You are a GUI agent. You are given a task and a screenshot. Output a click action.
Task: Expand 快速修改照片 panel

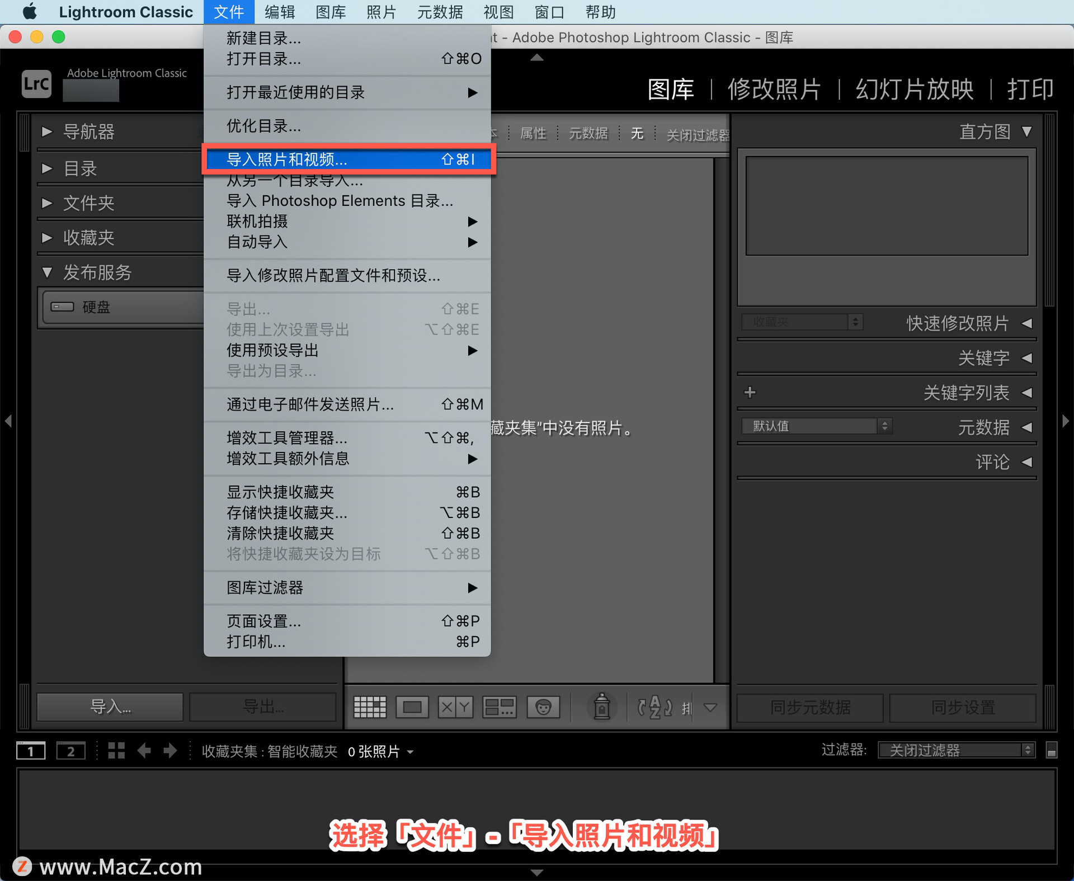(1027, 323)
